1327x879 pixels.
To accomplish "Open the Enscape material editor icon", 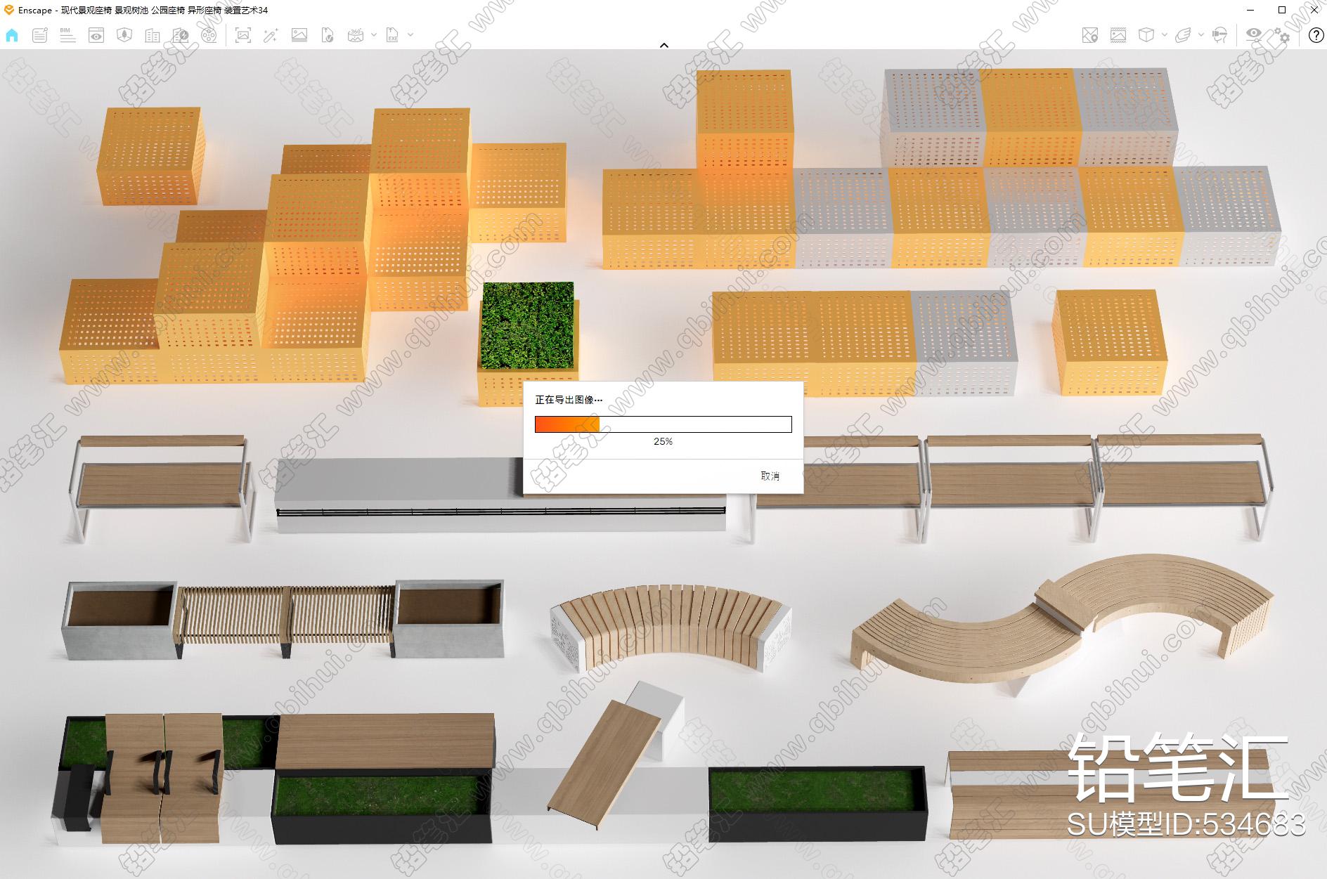I will click(x=181, y=35).
